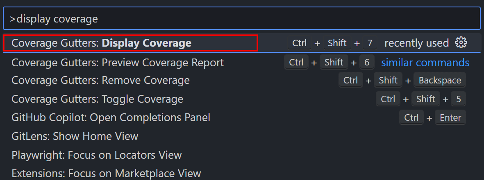This screenshot has height=180, width=484.
Task: Click the Ctrl key badge for Display Coverage
Action: (300, 43)
